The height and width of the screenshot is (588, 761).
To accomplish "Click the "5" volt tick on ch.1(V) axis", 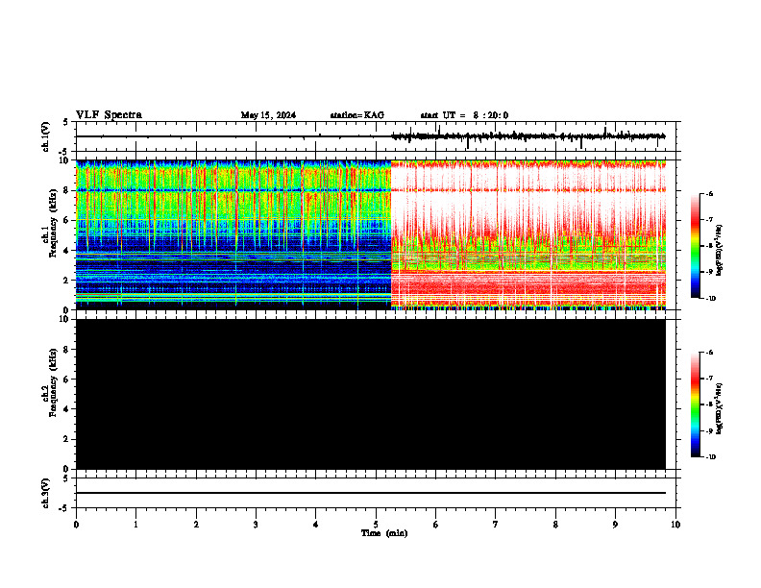I will [67, 122].
